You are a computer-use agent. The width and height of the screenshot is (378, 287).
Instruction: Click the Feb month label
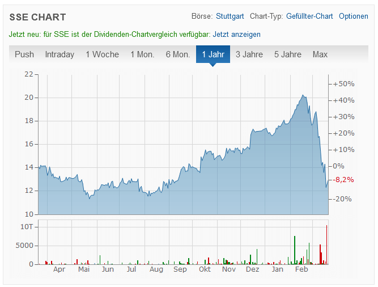pos(301,269)
